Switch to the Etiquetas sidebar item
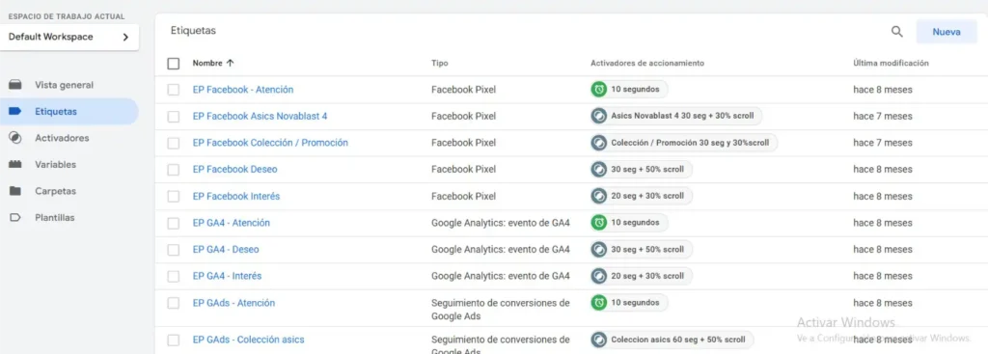 pyautogui.click(x=69, y=112)
